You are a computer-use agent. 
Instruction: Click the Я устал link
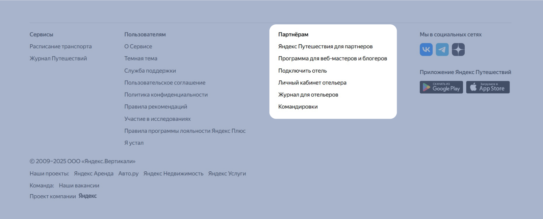coord(134,143)
